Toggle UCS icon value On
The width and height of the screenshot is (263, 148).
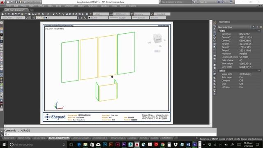click(x=241, y=87)
